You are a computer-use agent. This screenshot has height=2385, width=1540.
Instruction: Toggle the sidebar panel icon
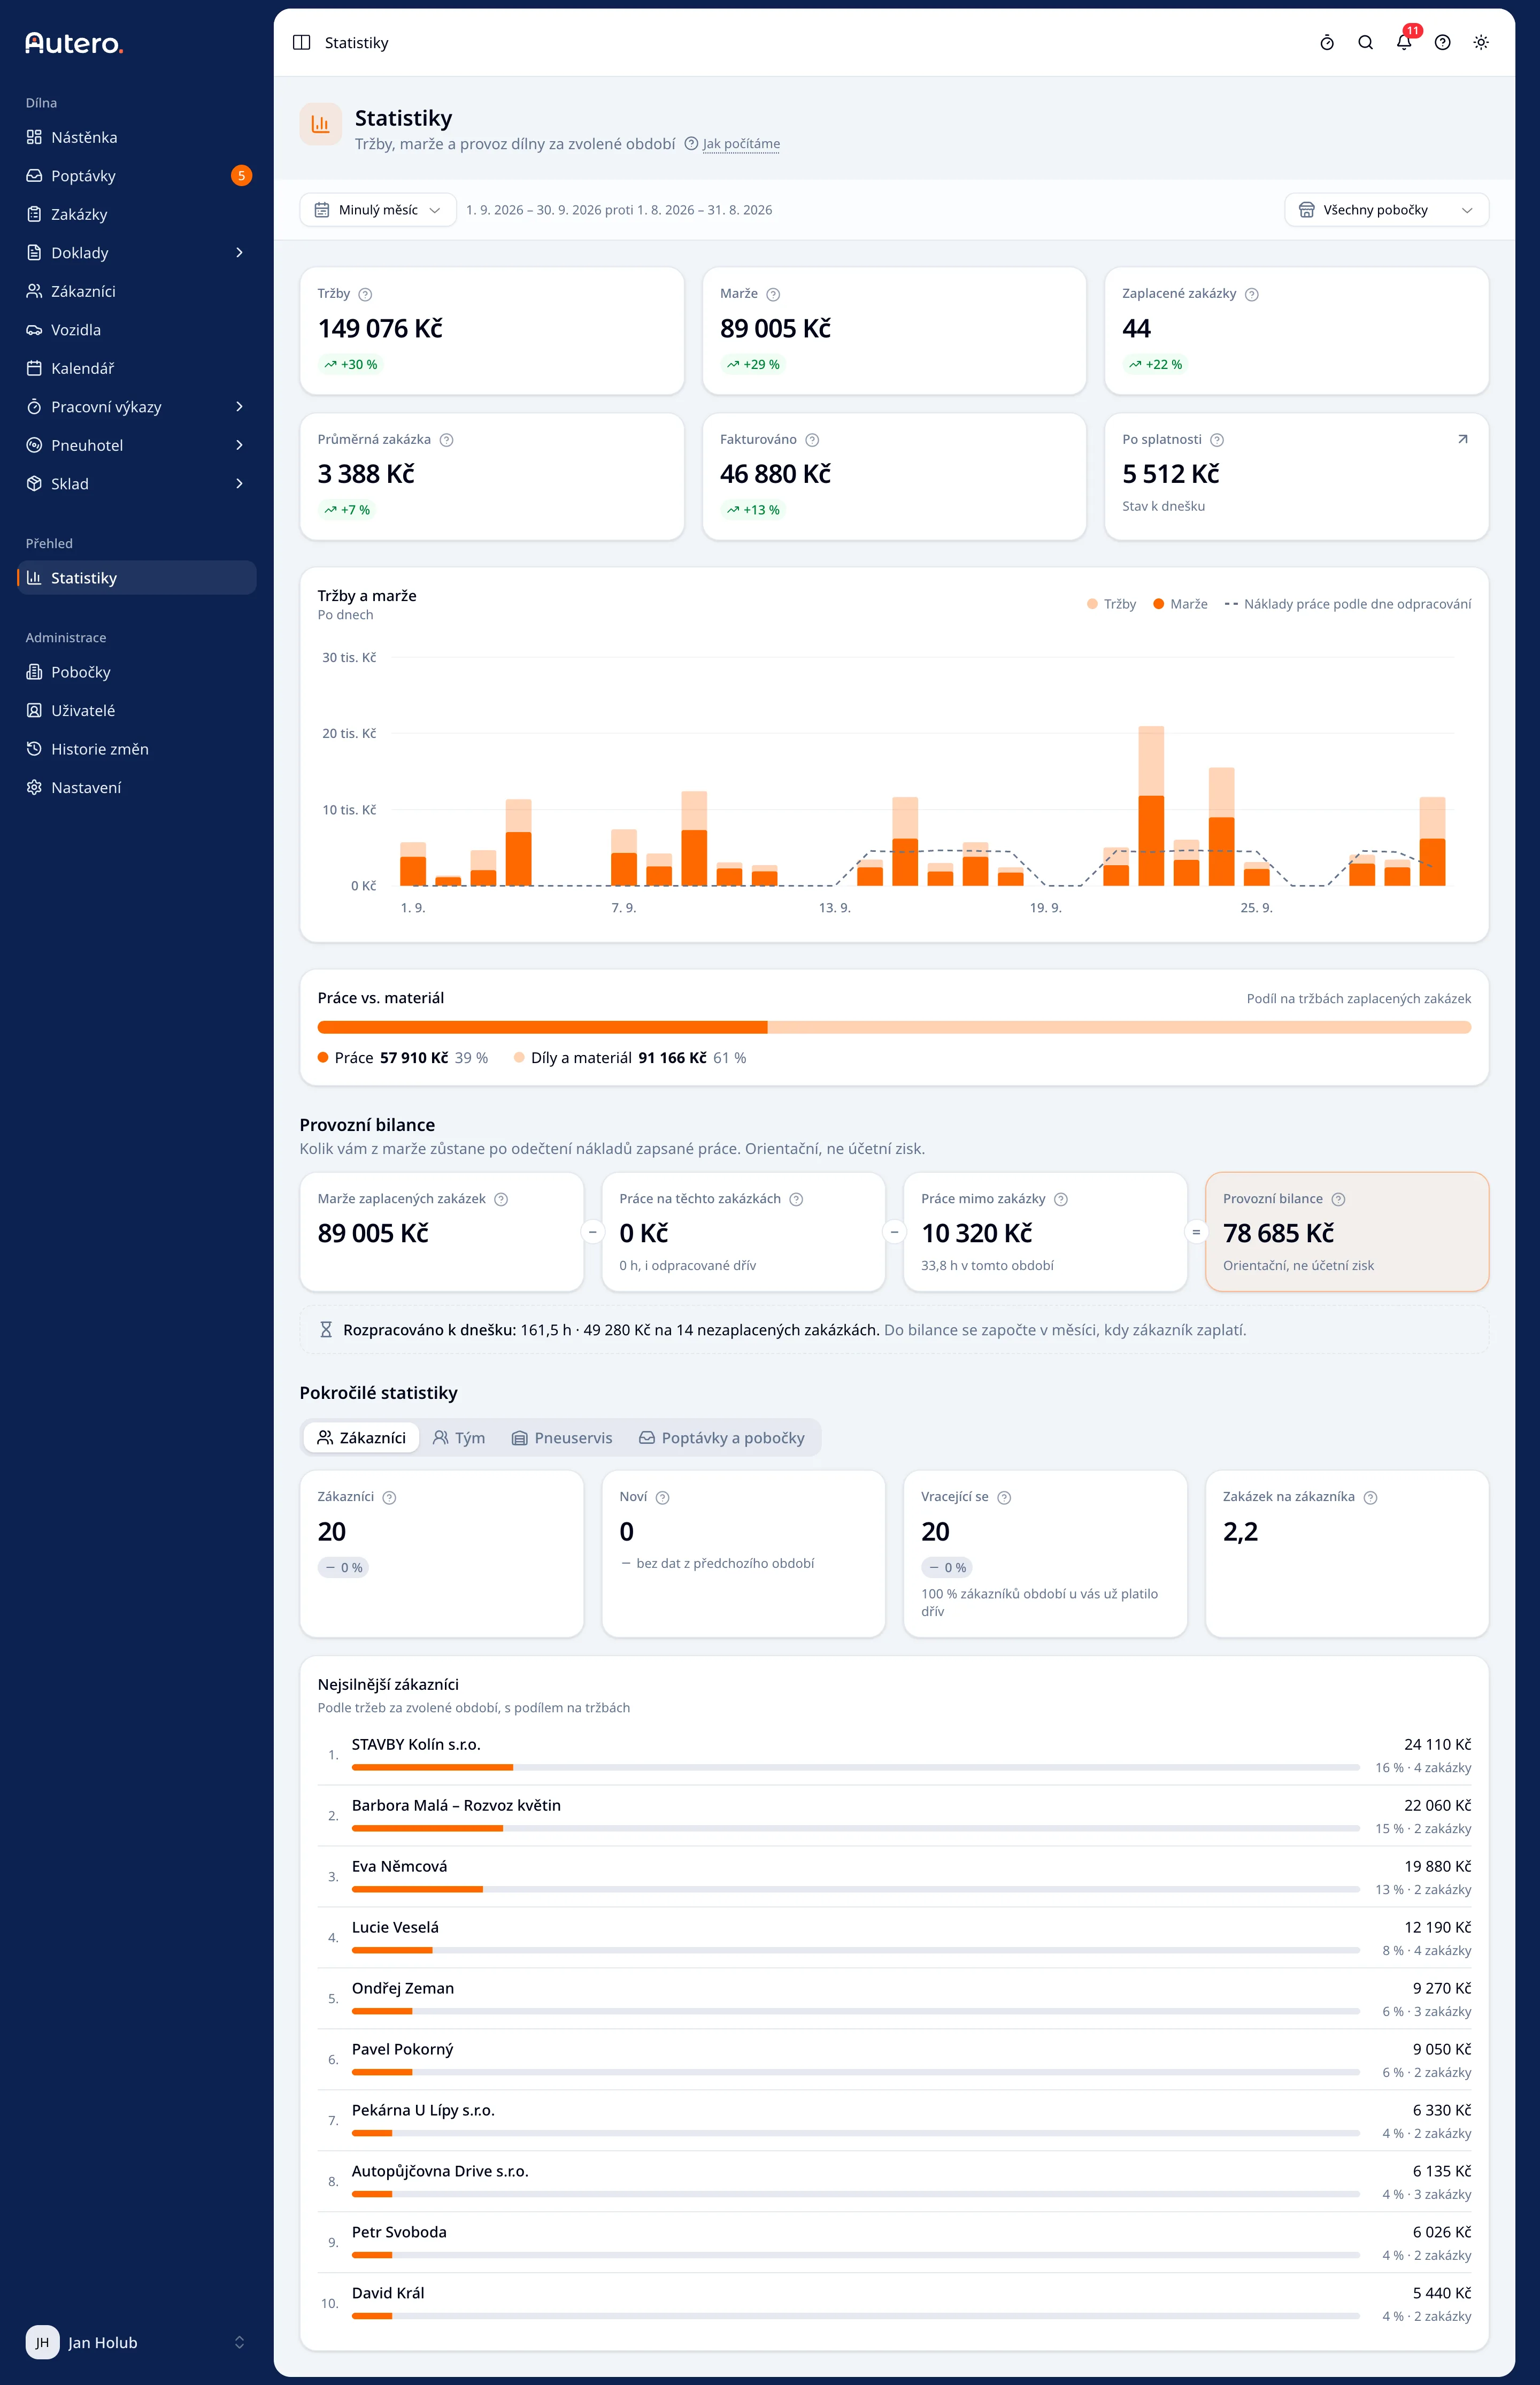click(x=301, y=42)
